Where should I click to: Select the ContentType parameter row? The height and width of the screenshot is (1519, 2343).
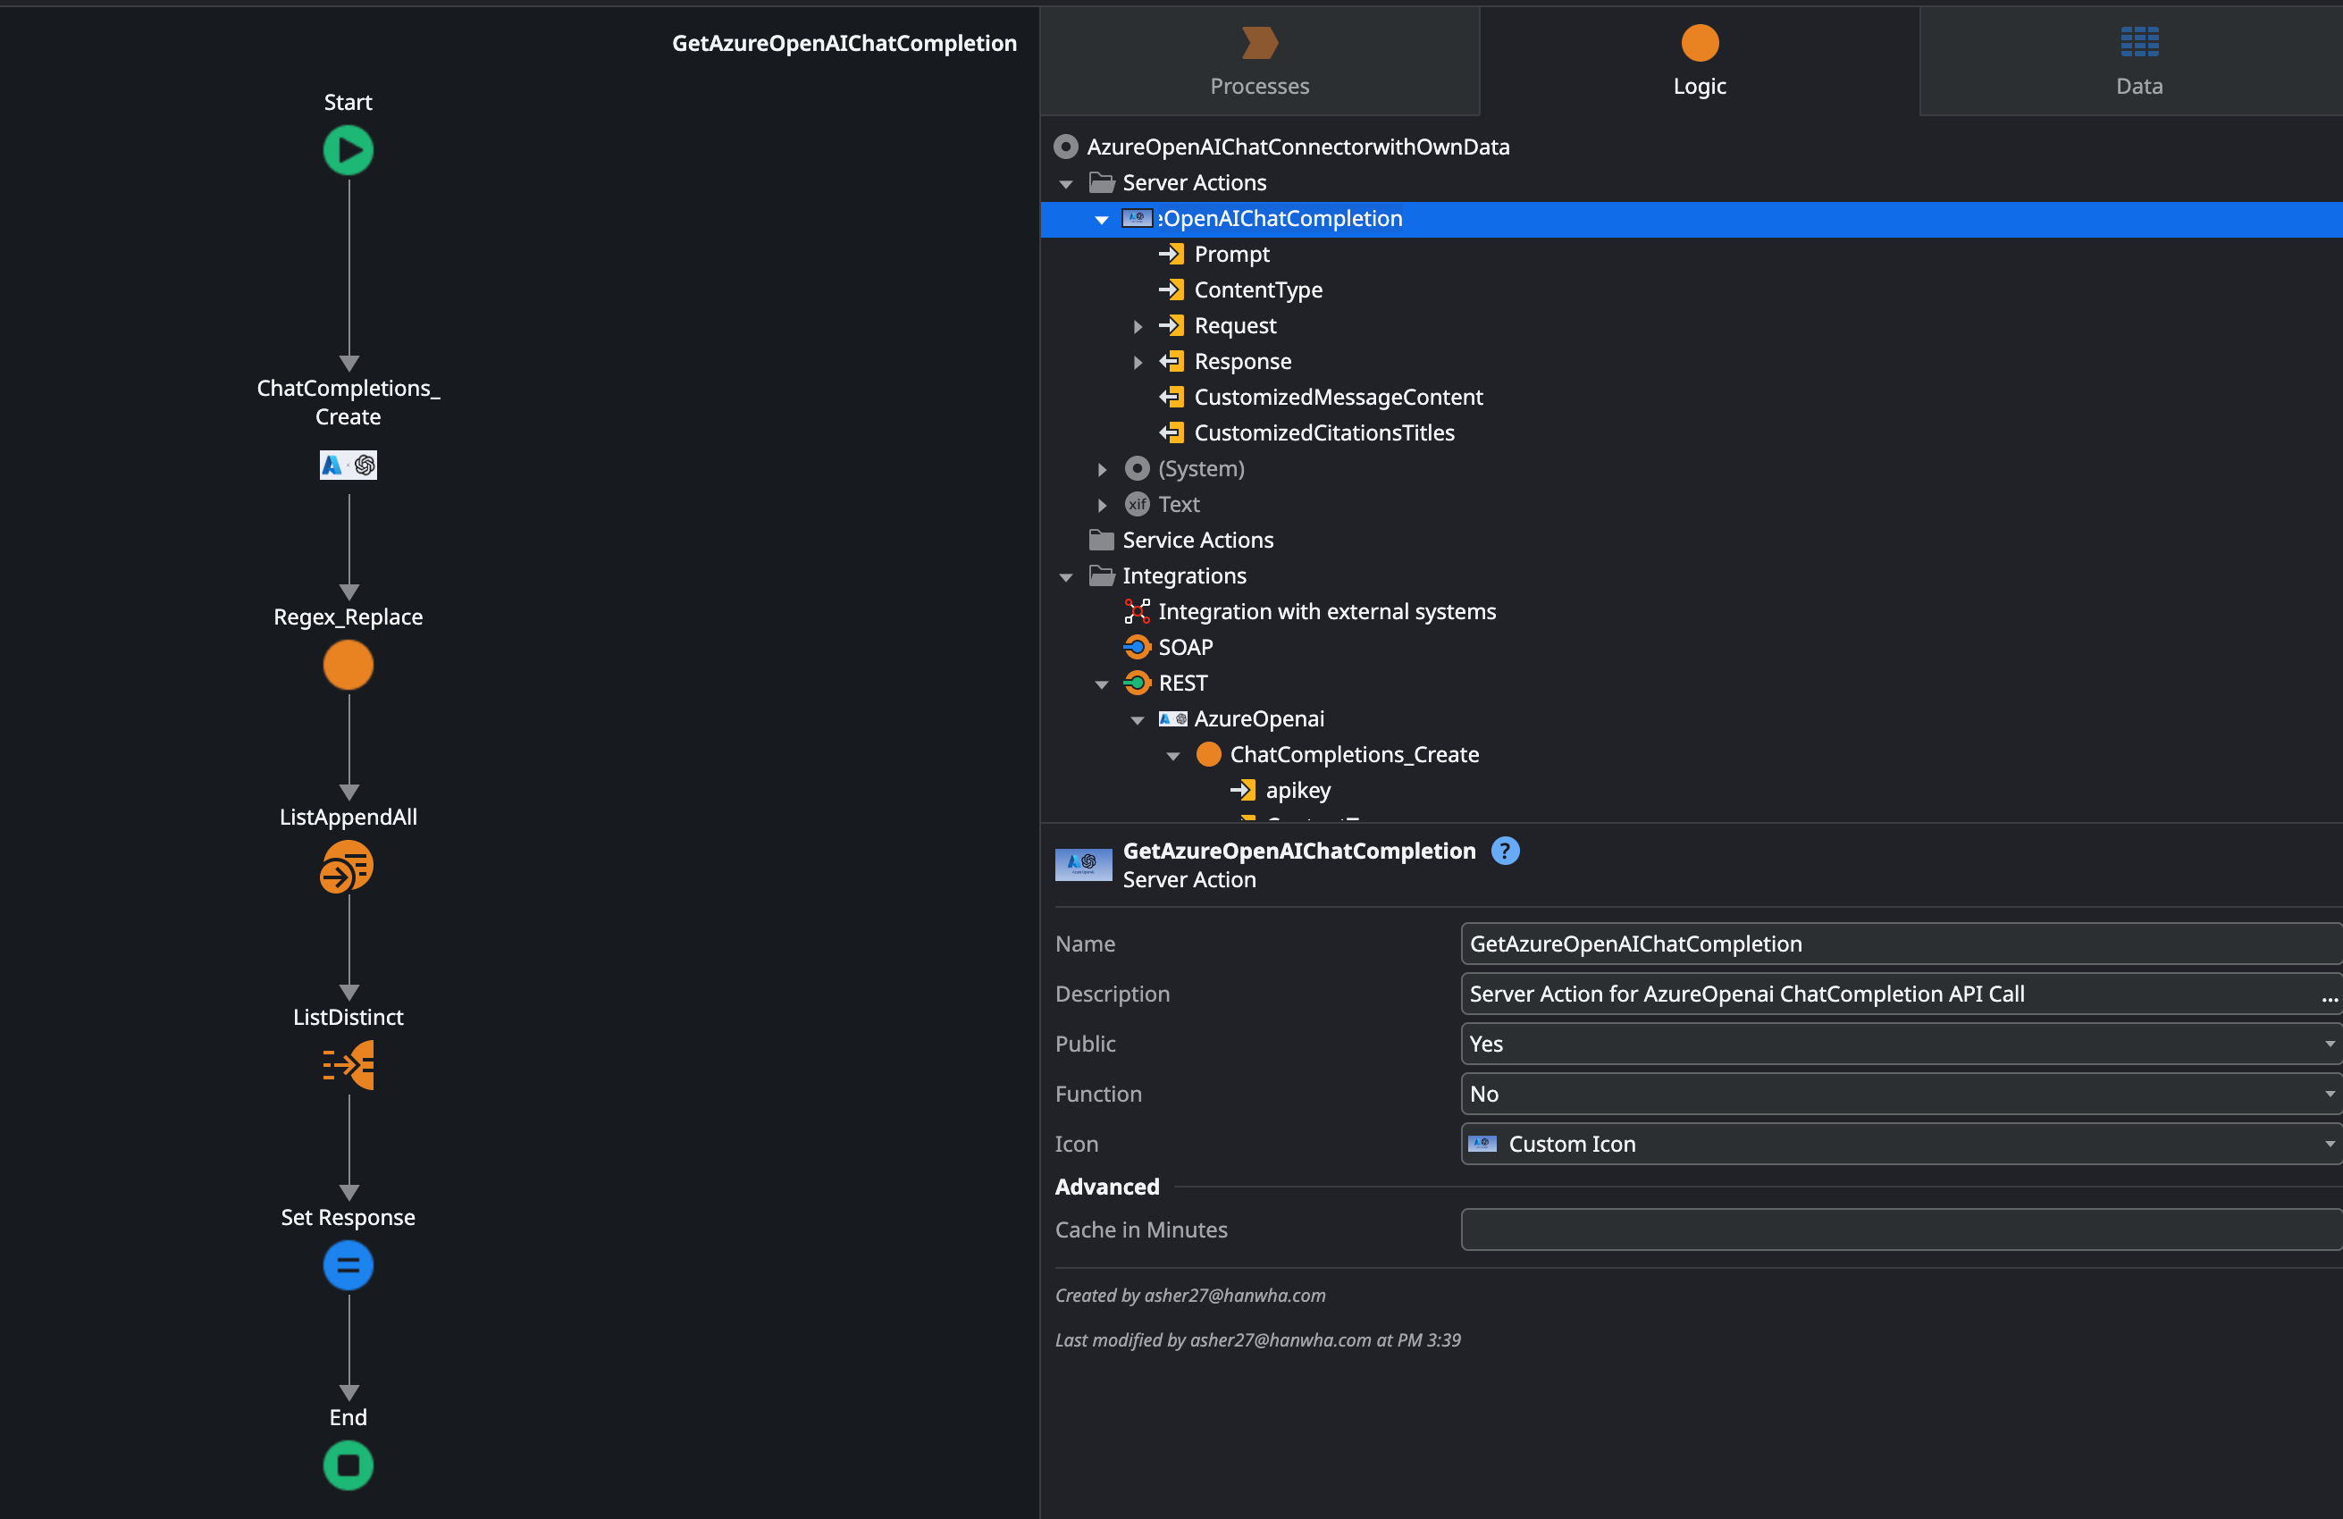click(x=1692, y=290)
